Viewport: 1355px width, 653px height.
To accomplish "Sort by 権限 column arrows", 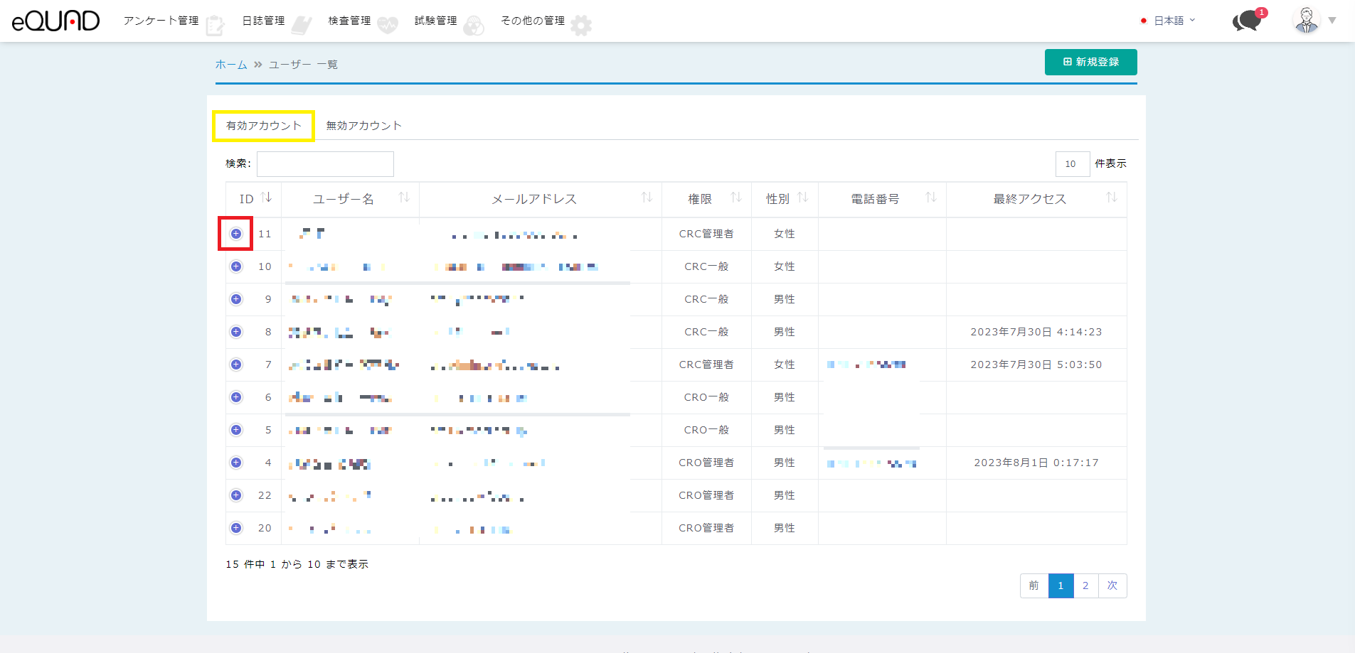I will (x=736, y=198).
